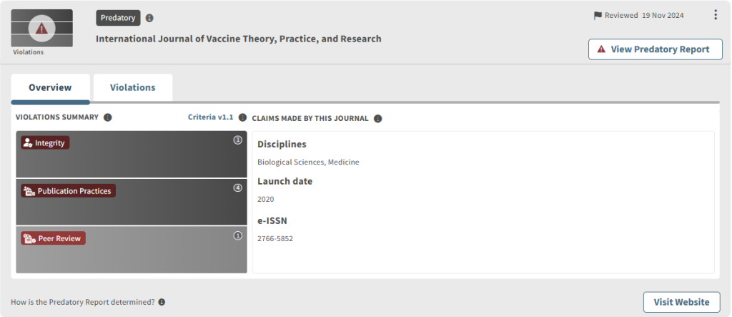Click info icon next to Violations Summary
The image size is (732, 317).
pyautogui.click(x=108, y=117)
